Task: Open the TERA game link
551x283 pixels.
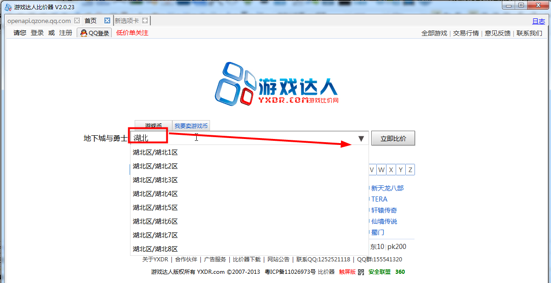Action: click(x=379, y=199)
